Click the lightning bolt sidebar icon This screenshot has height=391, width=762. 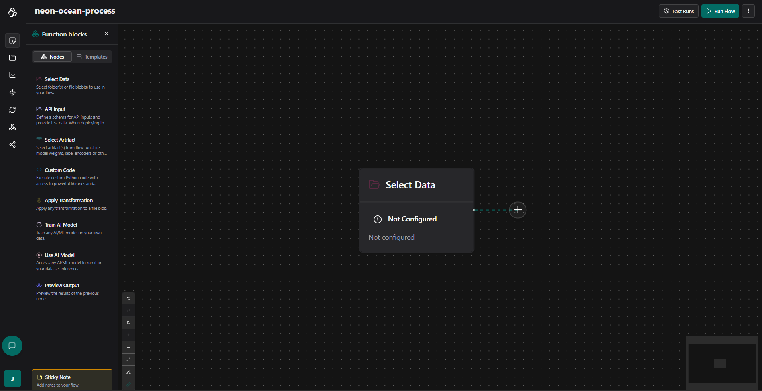[12, 93]
